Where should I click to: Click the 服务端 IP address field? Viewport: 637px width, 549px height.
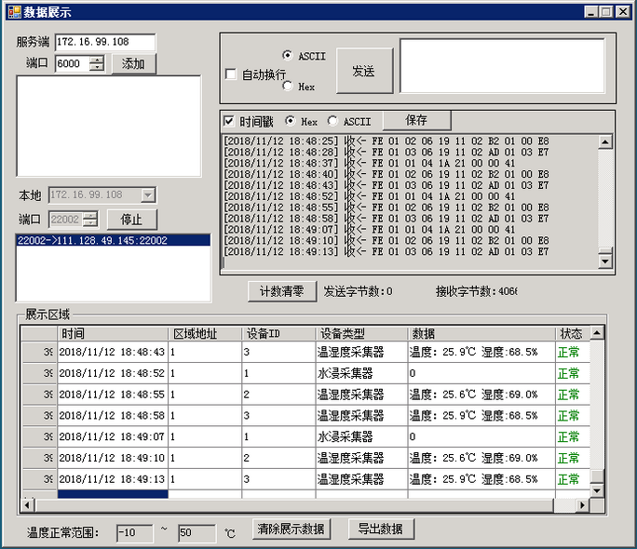click(x=104, y=42)
